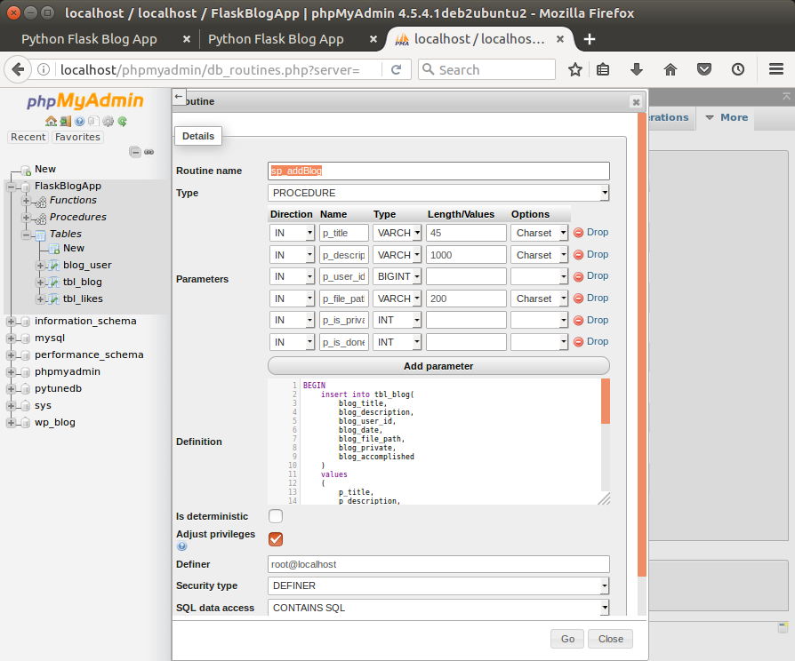Open help icon under Adjust privileges

pyautogui.click(x=182, y=546)
